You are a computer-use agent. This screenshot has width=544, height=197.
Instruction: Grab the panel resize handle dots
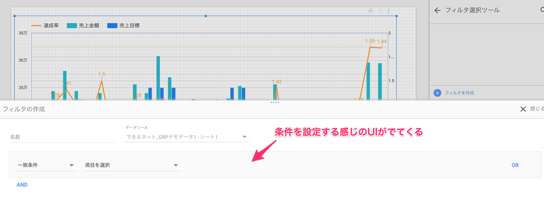[275, 103]
